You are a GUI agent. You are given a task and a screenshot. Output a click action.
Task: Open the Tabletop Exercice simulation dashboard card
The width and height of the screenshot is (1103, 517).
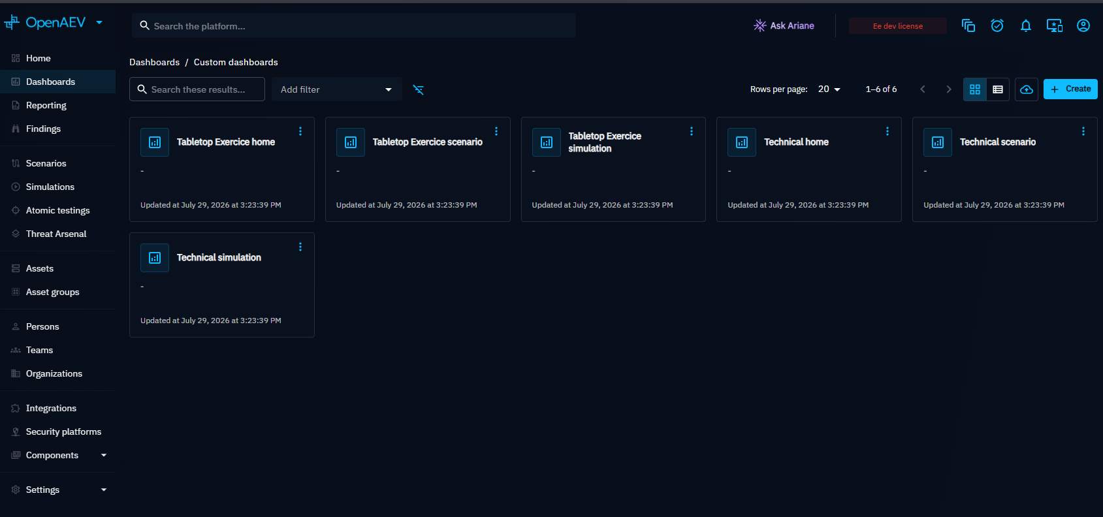tap(614, 170)
